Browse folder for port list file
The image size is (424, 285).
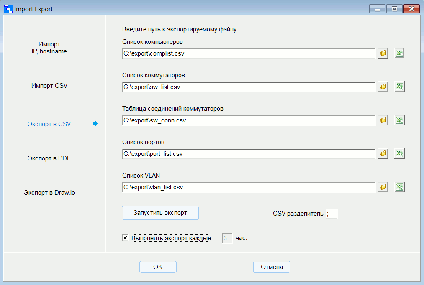(383, 154)
